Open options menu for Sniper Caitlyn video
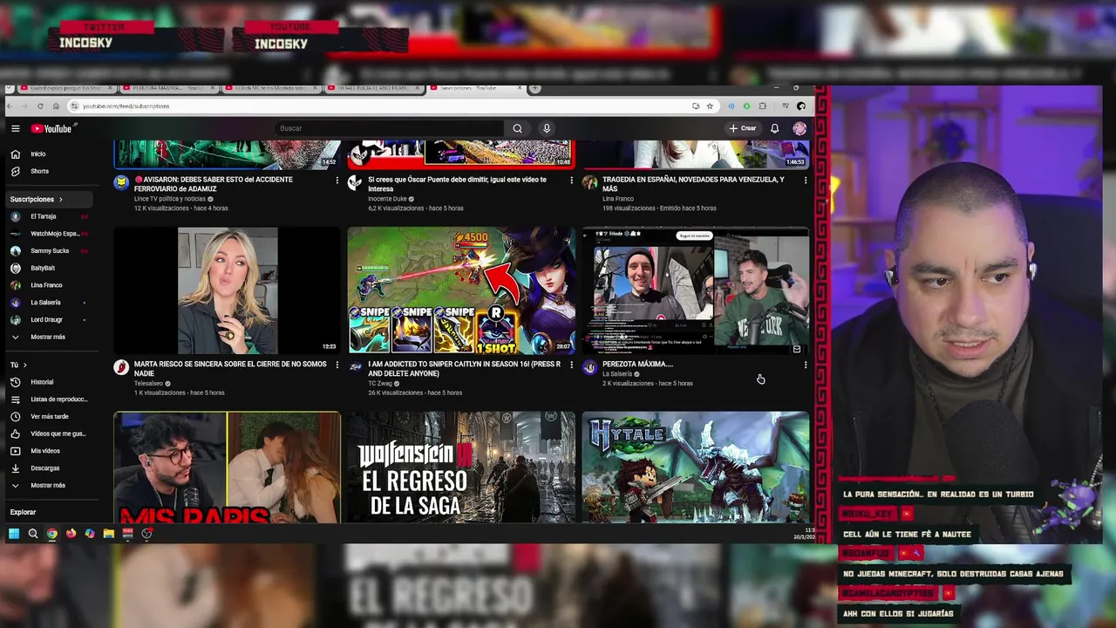 coord(571,365)
